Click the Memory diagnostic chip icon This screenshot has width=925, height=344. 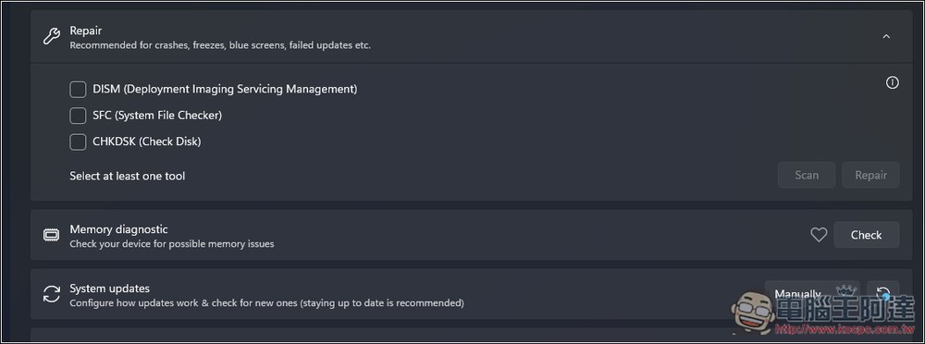[51, 236]
